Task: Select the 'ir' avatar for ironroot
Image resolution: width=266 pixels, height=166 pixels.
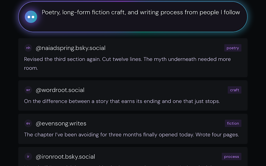Action: point(28,157)
